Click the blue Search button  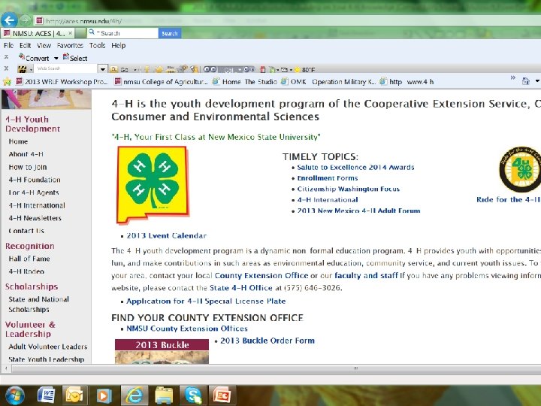170,34
